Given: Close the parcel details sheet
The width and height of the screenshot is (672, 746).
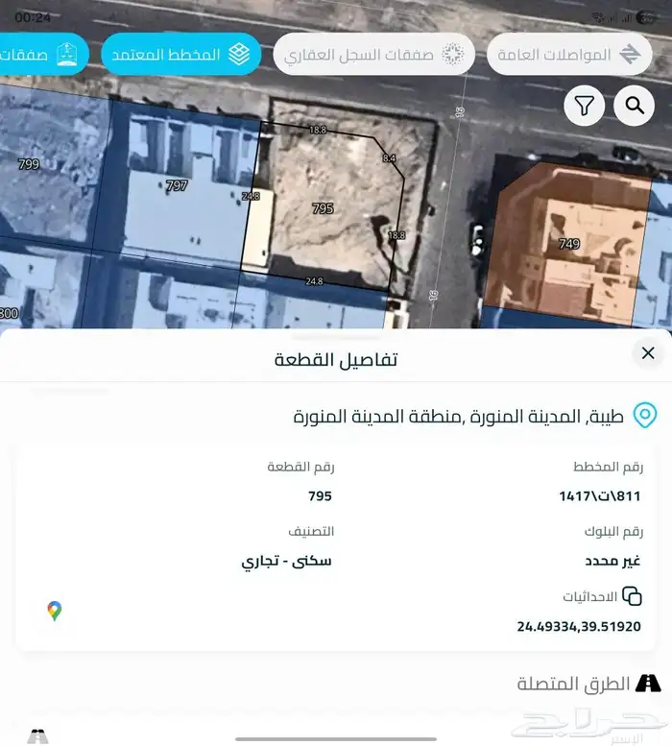Looking at the screenshot, I should (648, 353).
